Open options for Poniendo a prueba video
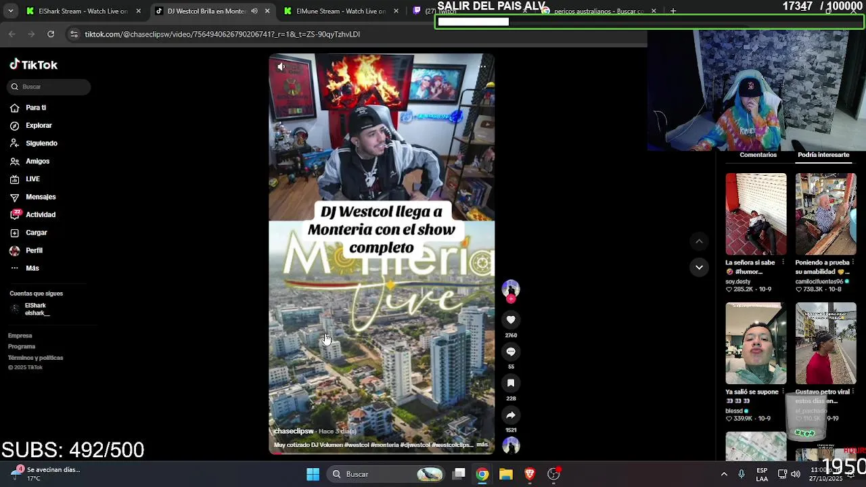The width and height of the screenshot is (866, 487). point(853,262)
